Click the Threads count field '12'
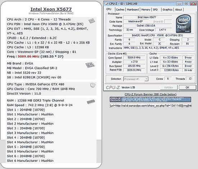 pyautogui.click(x=190, y=79)
